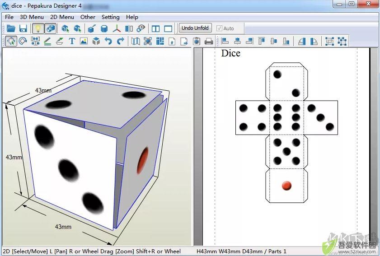The height and width of the screenshot is (256, 380).
Task: Click the insert image icon
Action: point(84,41)
